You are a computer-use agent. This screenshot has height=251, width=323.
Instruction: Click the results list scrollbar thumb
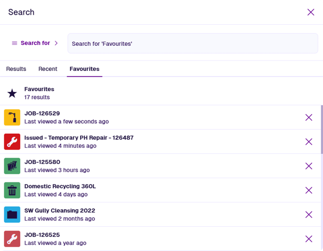point(322,129)
